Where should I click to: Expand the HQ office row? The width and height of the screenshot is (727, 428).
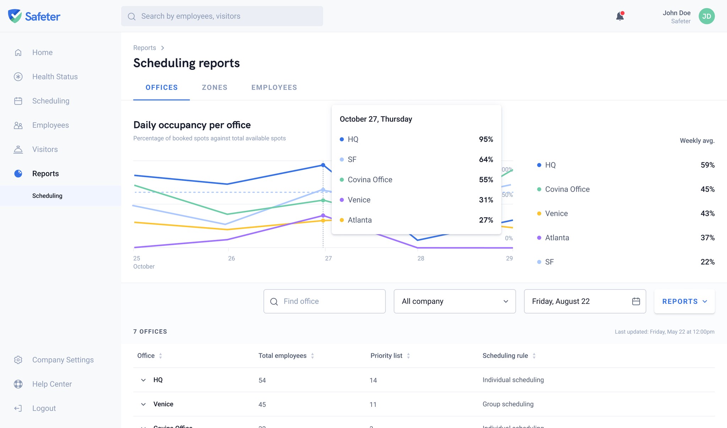tap(143, 380)
